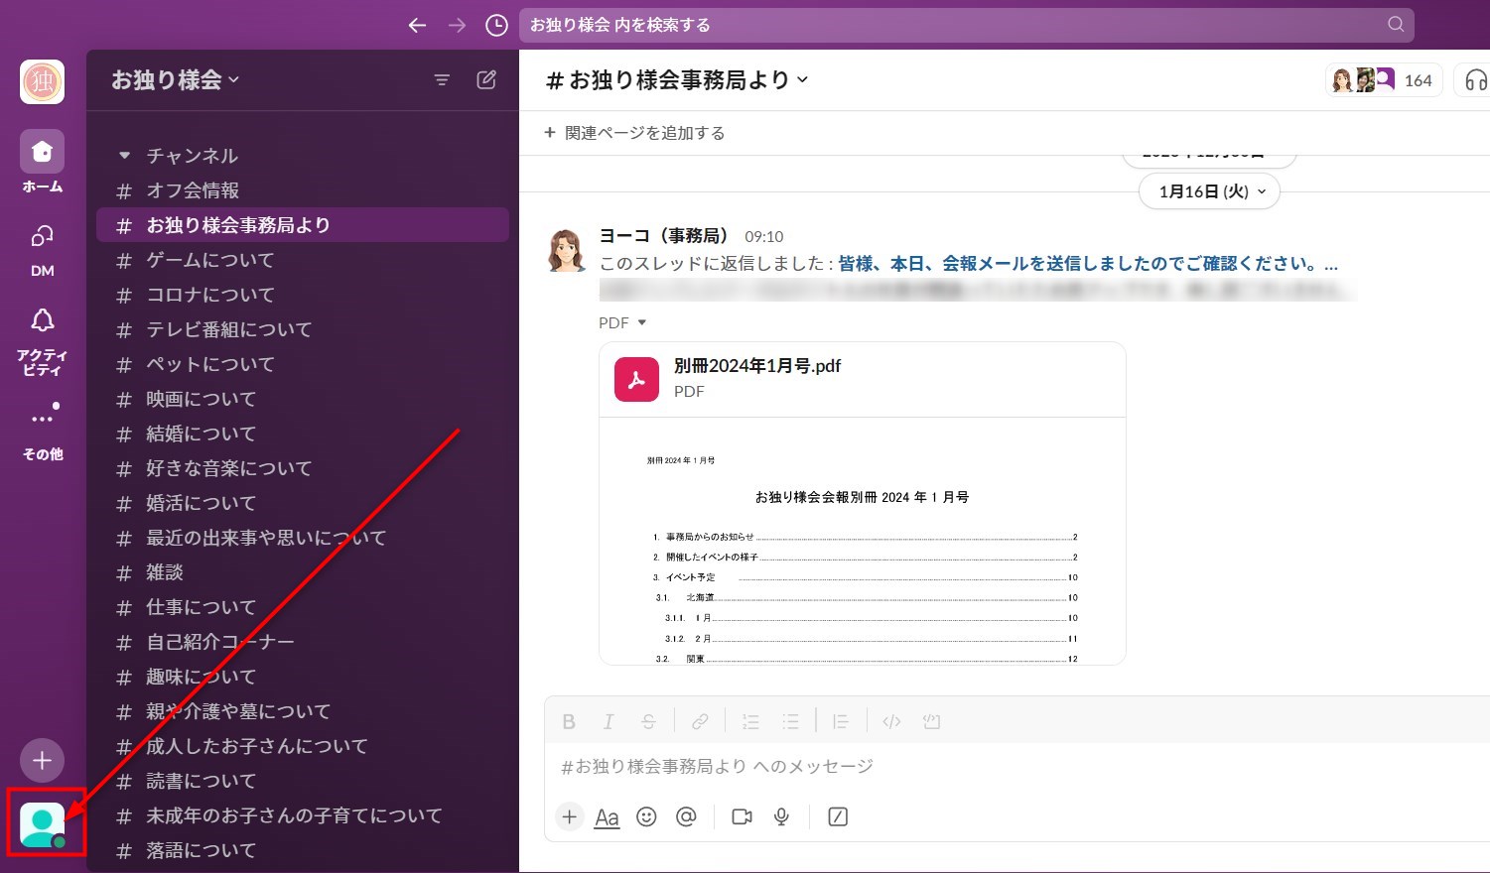Screen dimensions: 1490x873
Task: Open the sidebar filter icon
Action: pyautogui.click(x=442, y=80)
